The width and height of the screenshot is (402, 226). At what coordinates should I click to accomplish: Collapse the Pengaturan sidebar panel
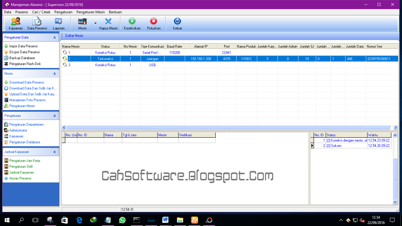[54, 116]
